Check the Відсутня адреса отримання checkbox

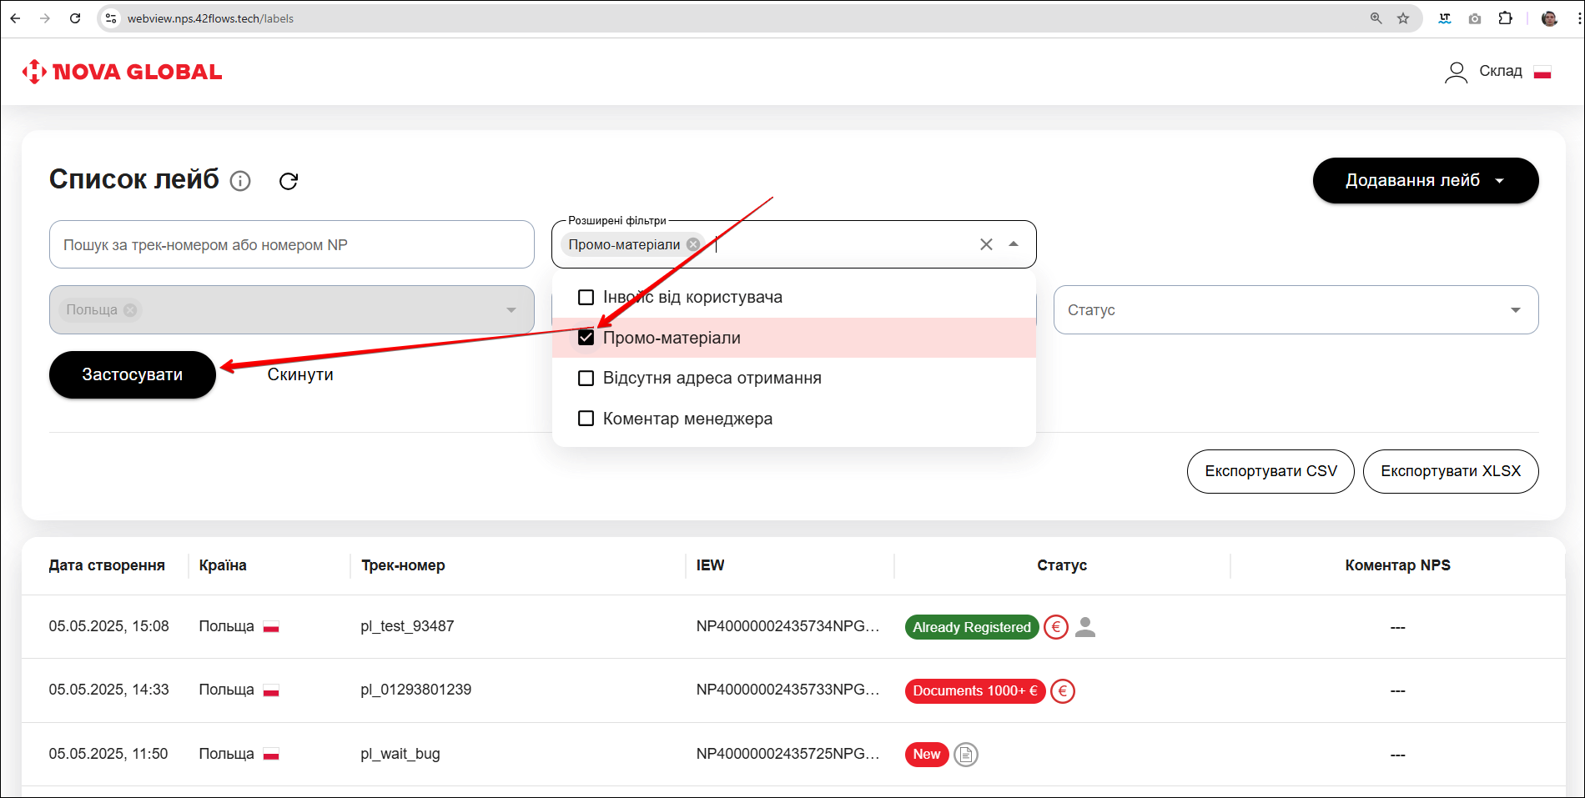pos(586,379)
